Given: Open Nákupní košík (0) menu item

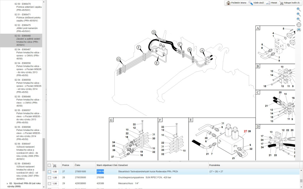Looking at the screenshot, I should 292,3.
